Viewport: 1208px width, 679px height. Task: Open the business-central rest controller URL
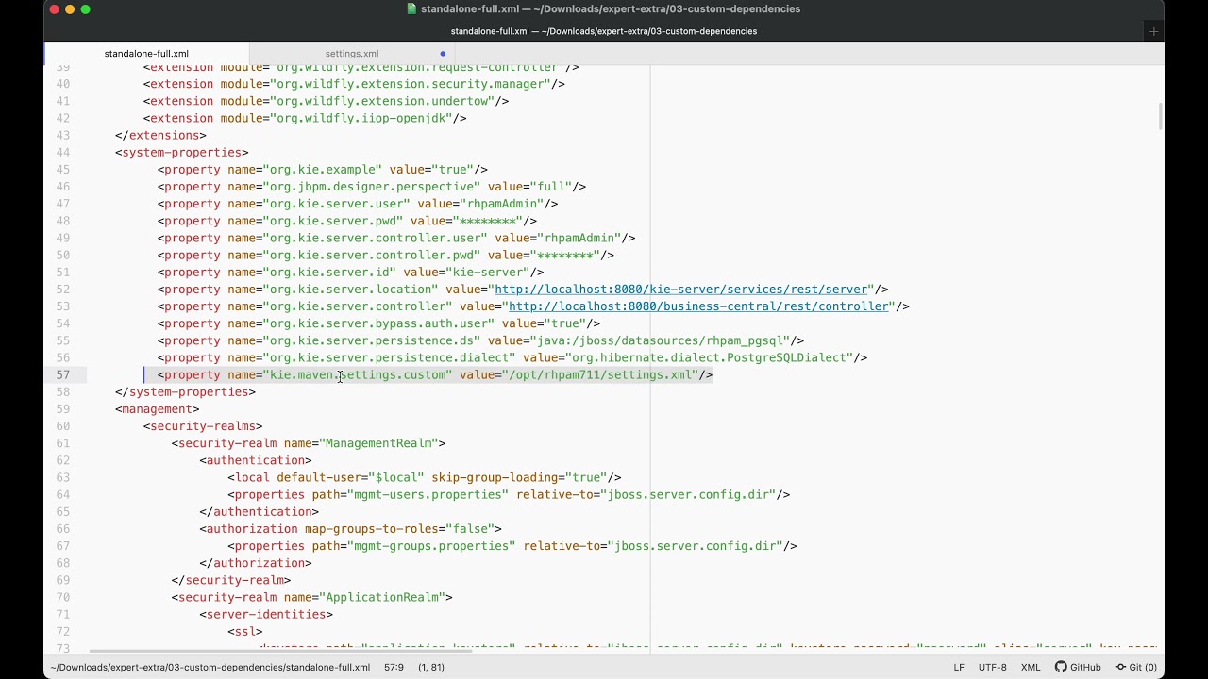699,306
